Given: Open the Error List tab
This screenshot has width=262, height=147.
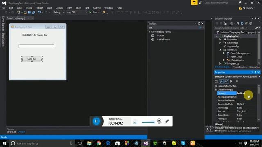Looking at the screenshot, I should click(11, 132).
